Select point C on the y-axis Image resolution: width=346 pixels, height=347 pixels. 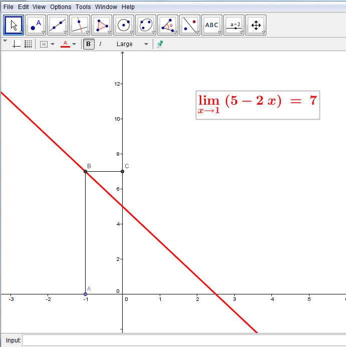point(122,172)
